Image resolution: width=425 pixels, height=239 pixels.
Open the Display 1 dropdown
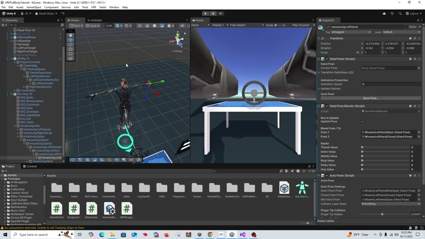tap(220, 25)
